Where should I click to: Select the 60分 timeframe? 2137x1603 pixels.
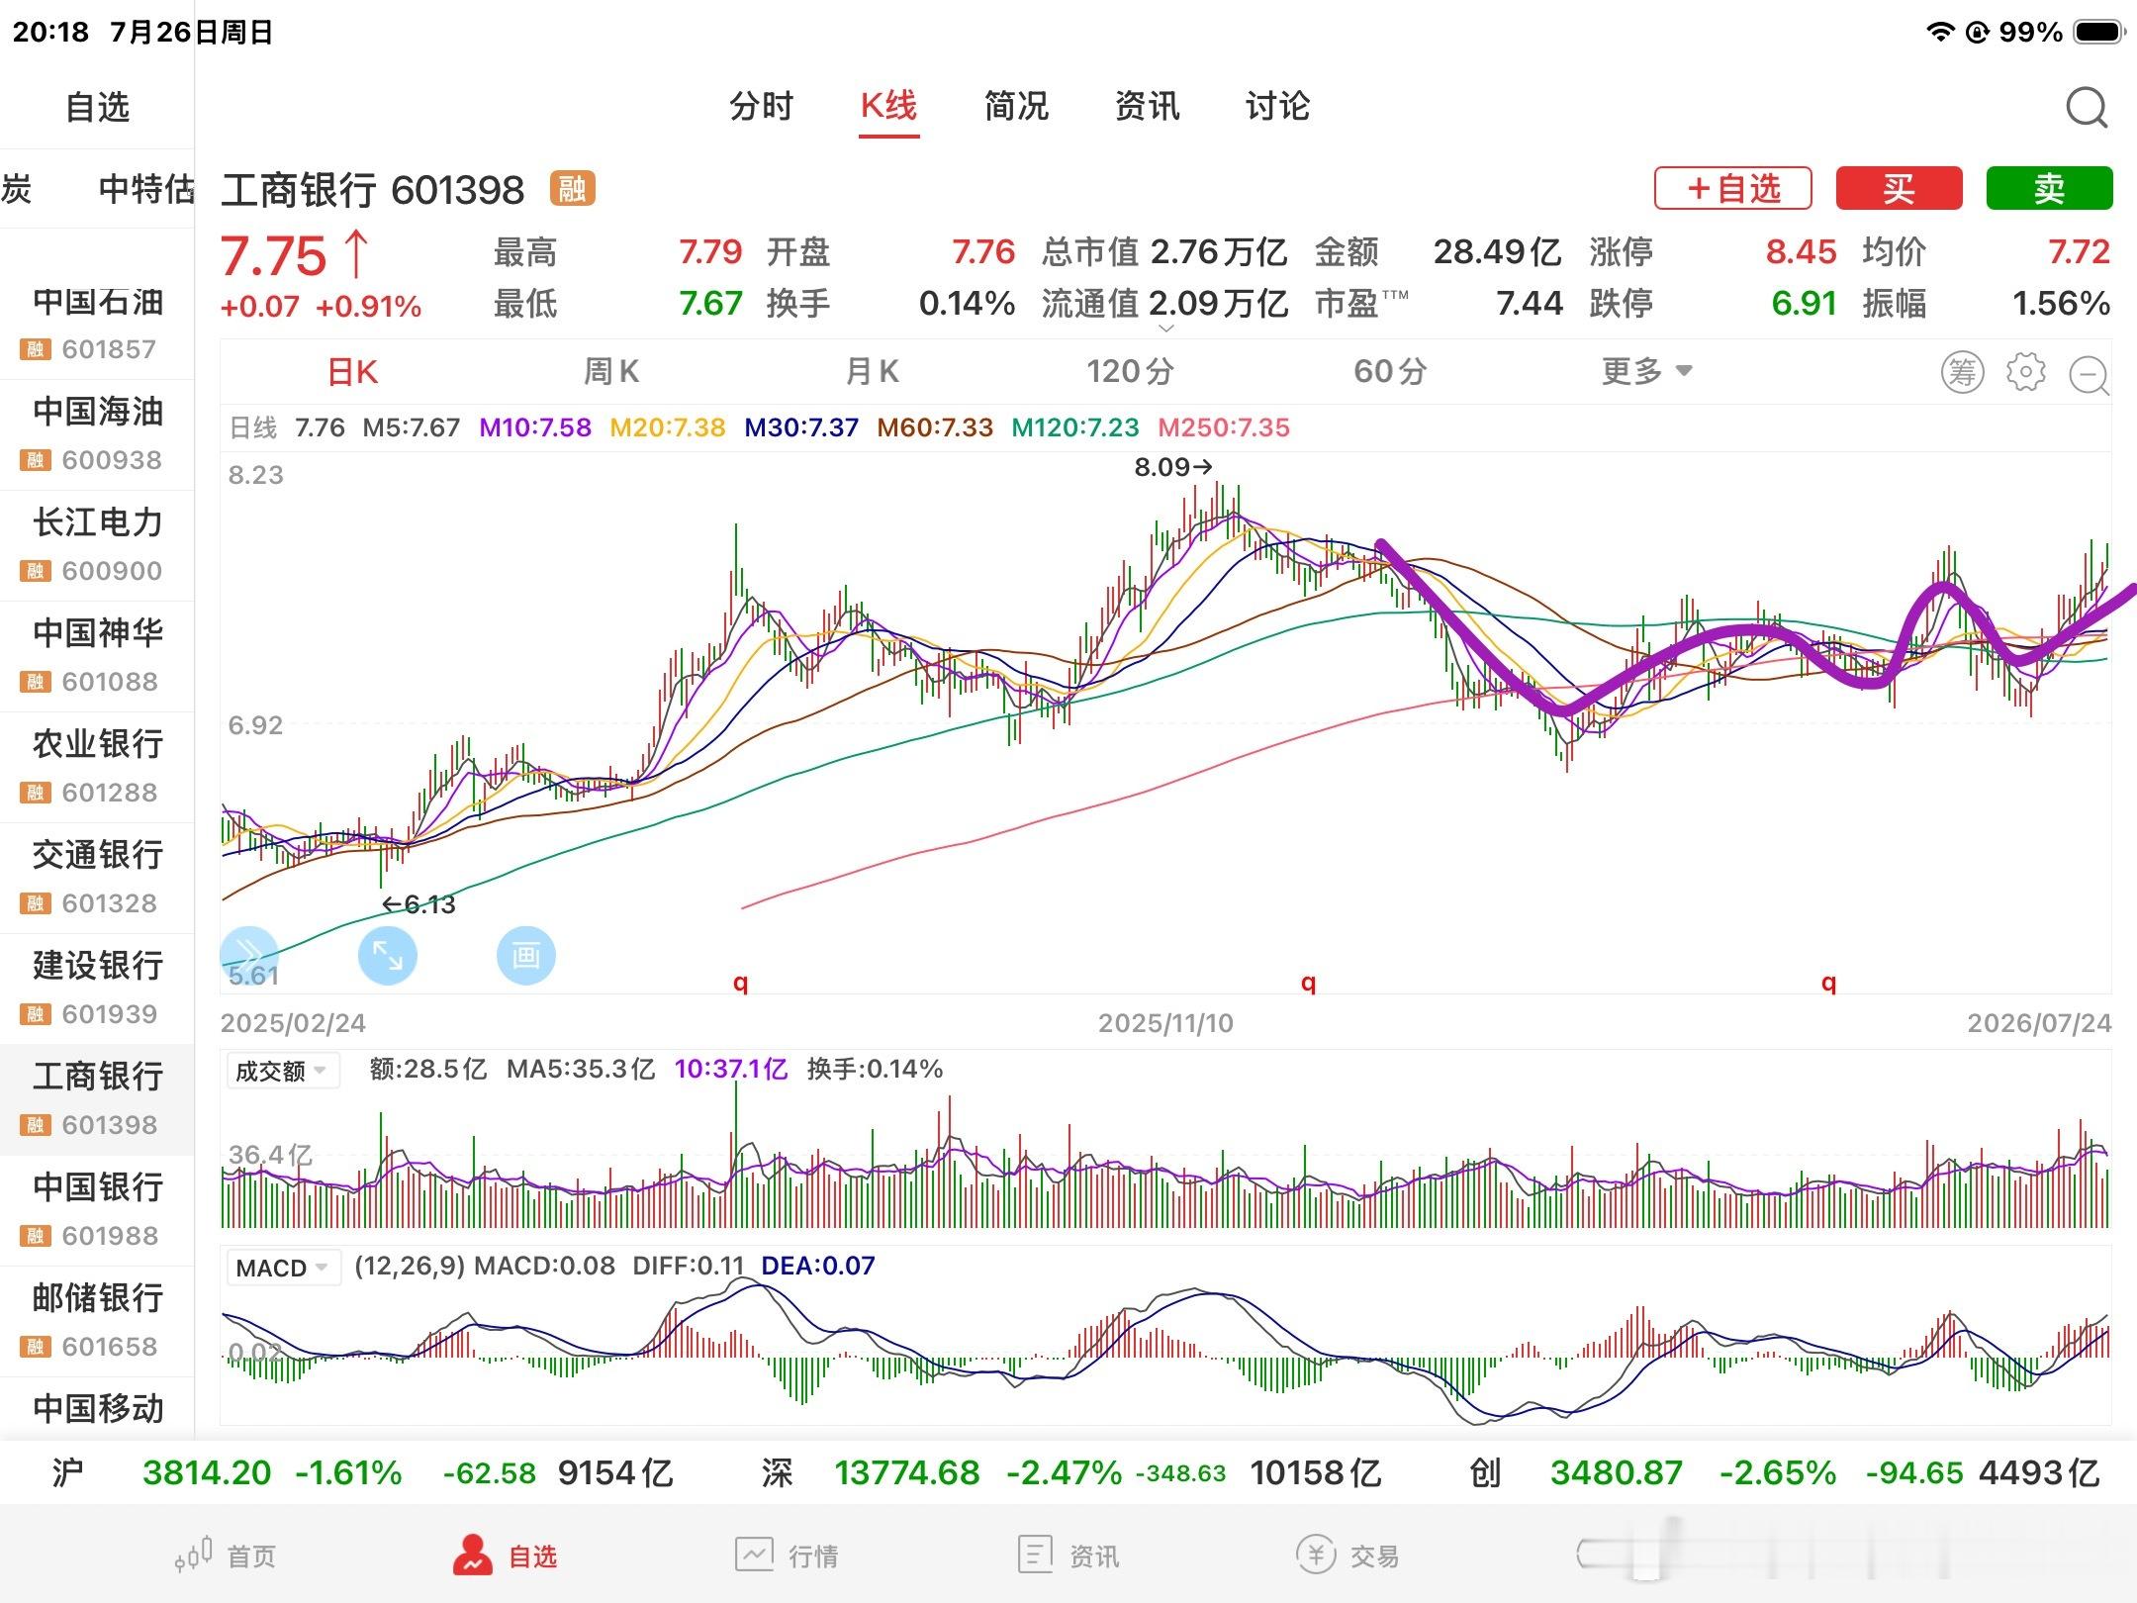click(x=1390, y=371)
